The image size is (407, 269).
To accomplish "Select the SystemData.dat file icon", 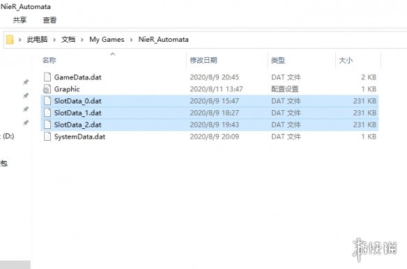I will click(47, 137).
